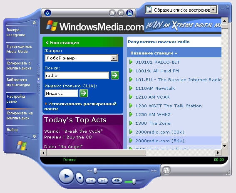Mute the sound with the speaker button
This screenshot has height=193, width=236.
(117, 181)
